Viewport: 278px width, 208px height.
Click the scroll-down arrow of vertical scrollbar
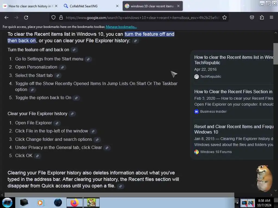pos(276,190)
